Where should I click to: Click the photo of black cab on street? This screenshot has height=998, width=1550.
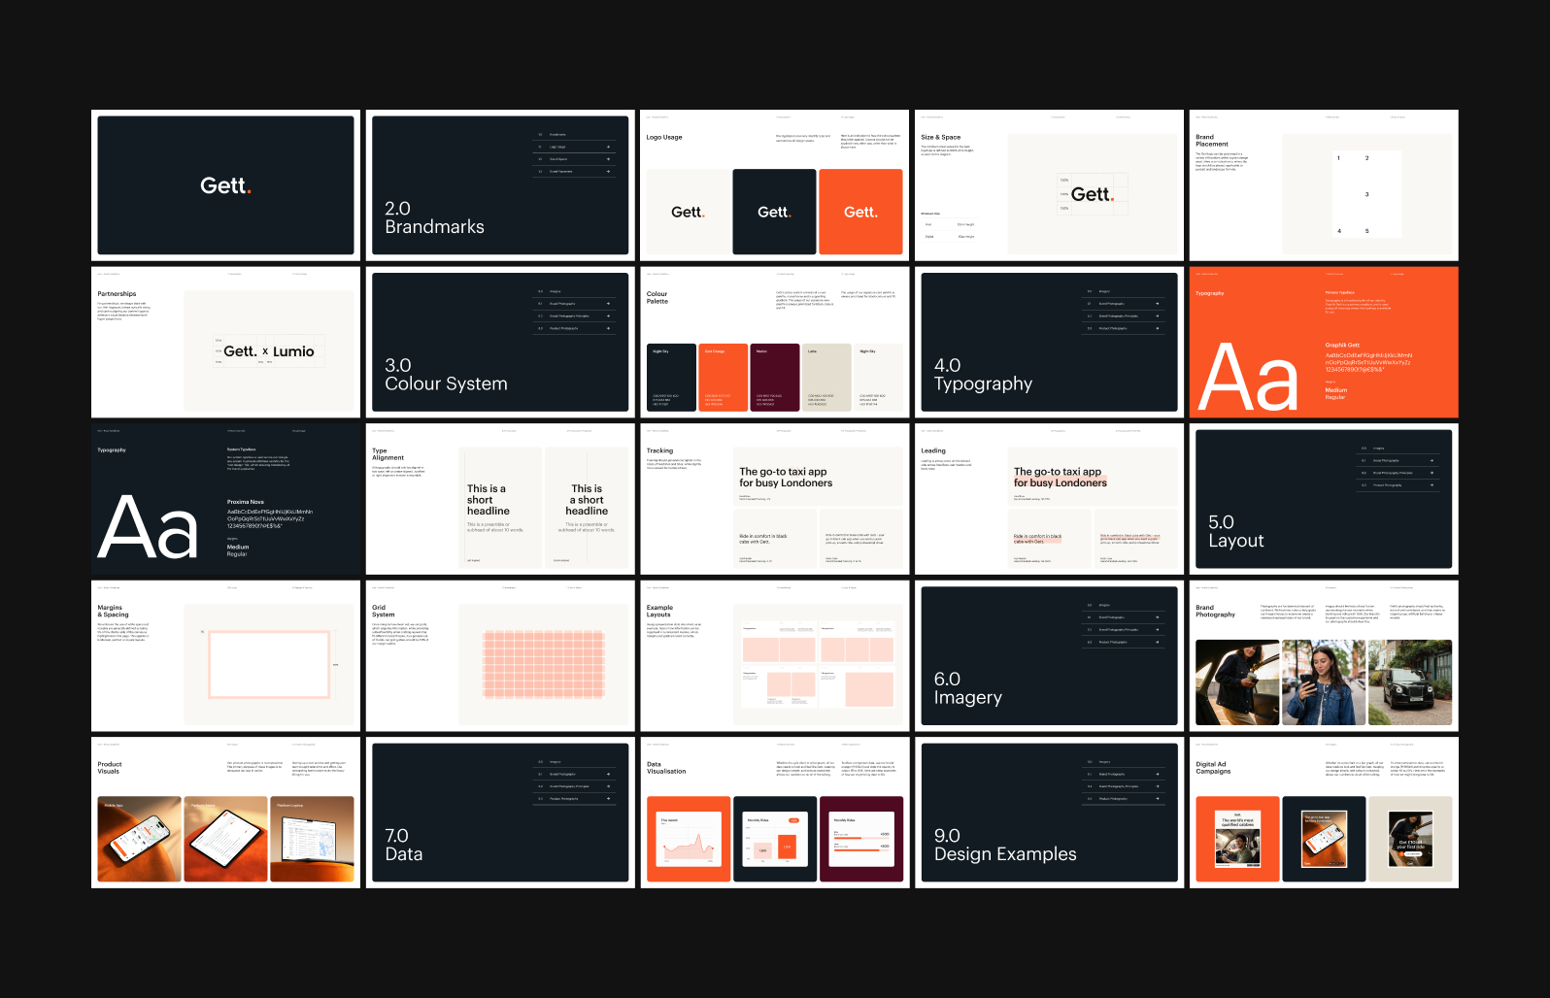[1410, 682]
